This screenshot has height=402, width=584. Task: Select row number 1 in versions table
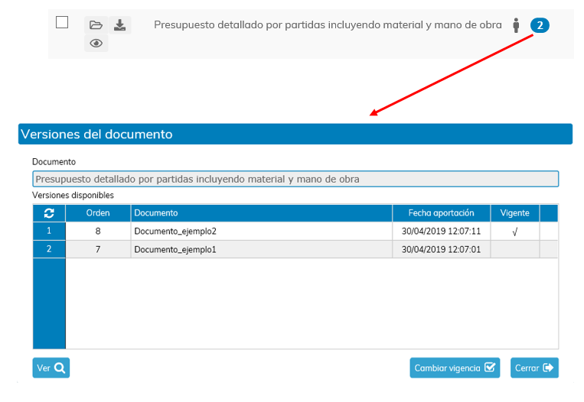tap(49, 231)
